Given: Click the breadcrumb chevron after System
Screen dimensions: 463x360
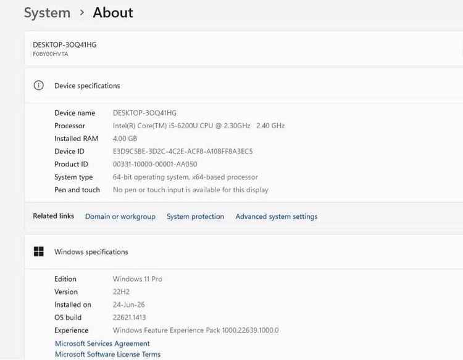Looking at the screenshot, I should click(x=81, y=13).
